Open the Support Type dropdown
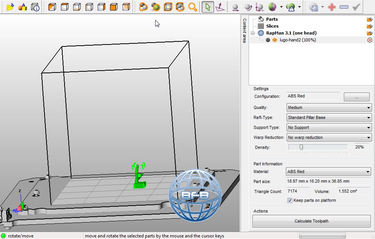The height and width of the screenshot is (239, 375). tap(329, 127)
